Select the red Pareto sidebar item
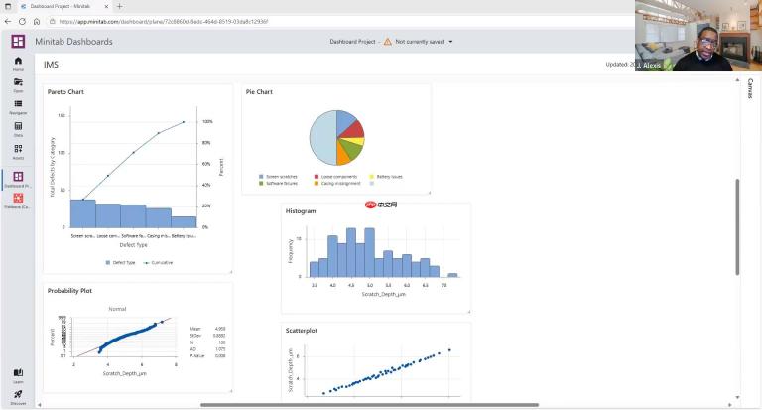 click(x=18, y=201)
